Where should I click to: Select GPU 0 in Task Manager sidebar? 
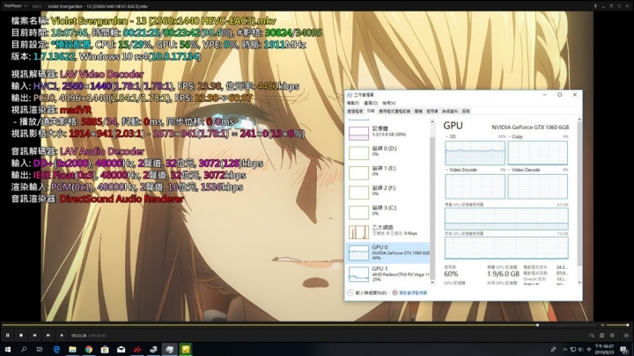387,252
